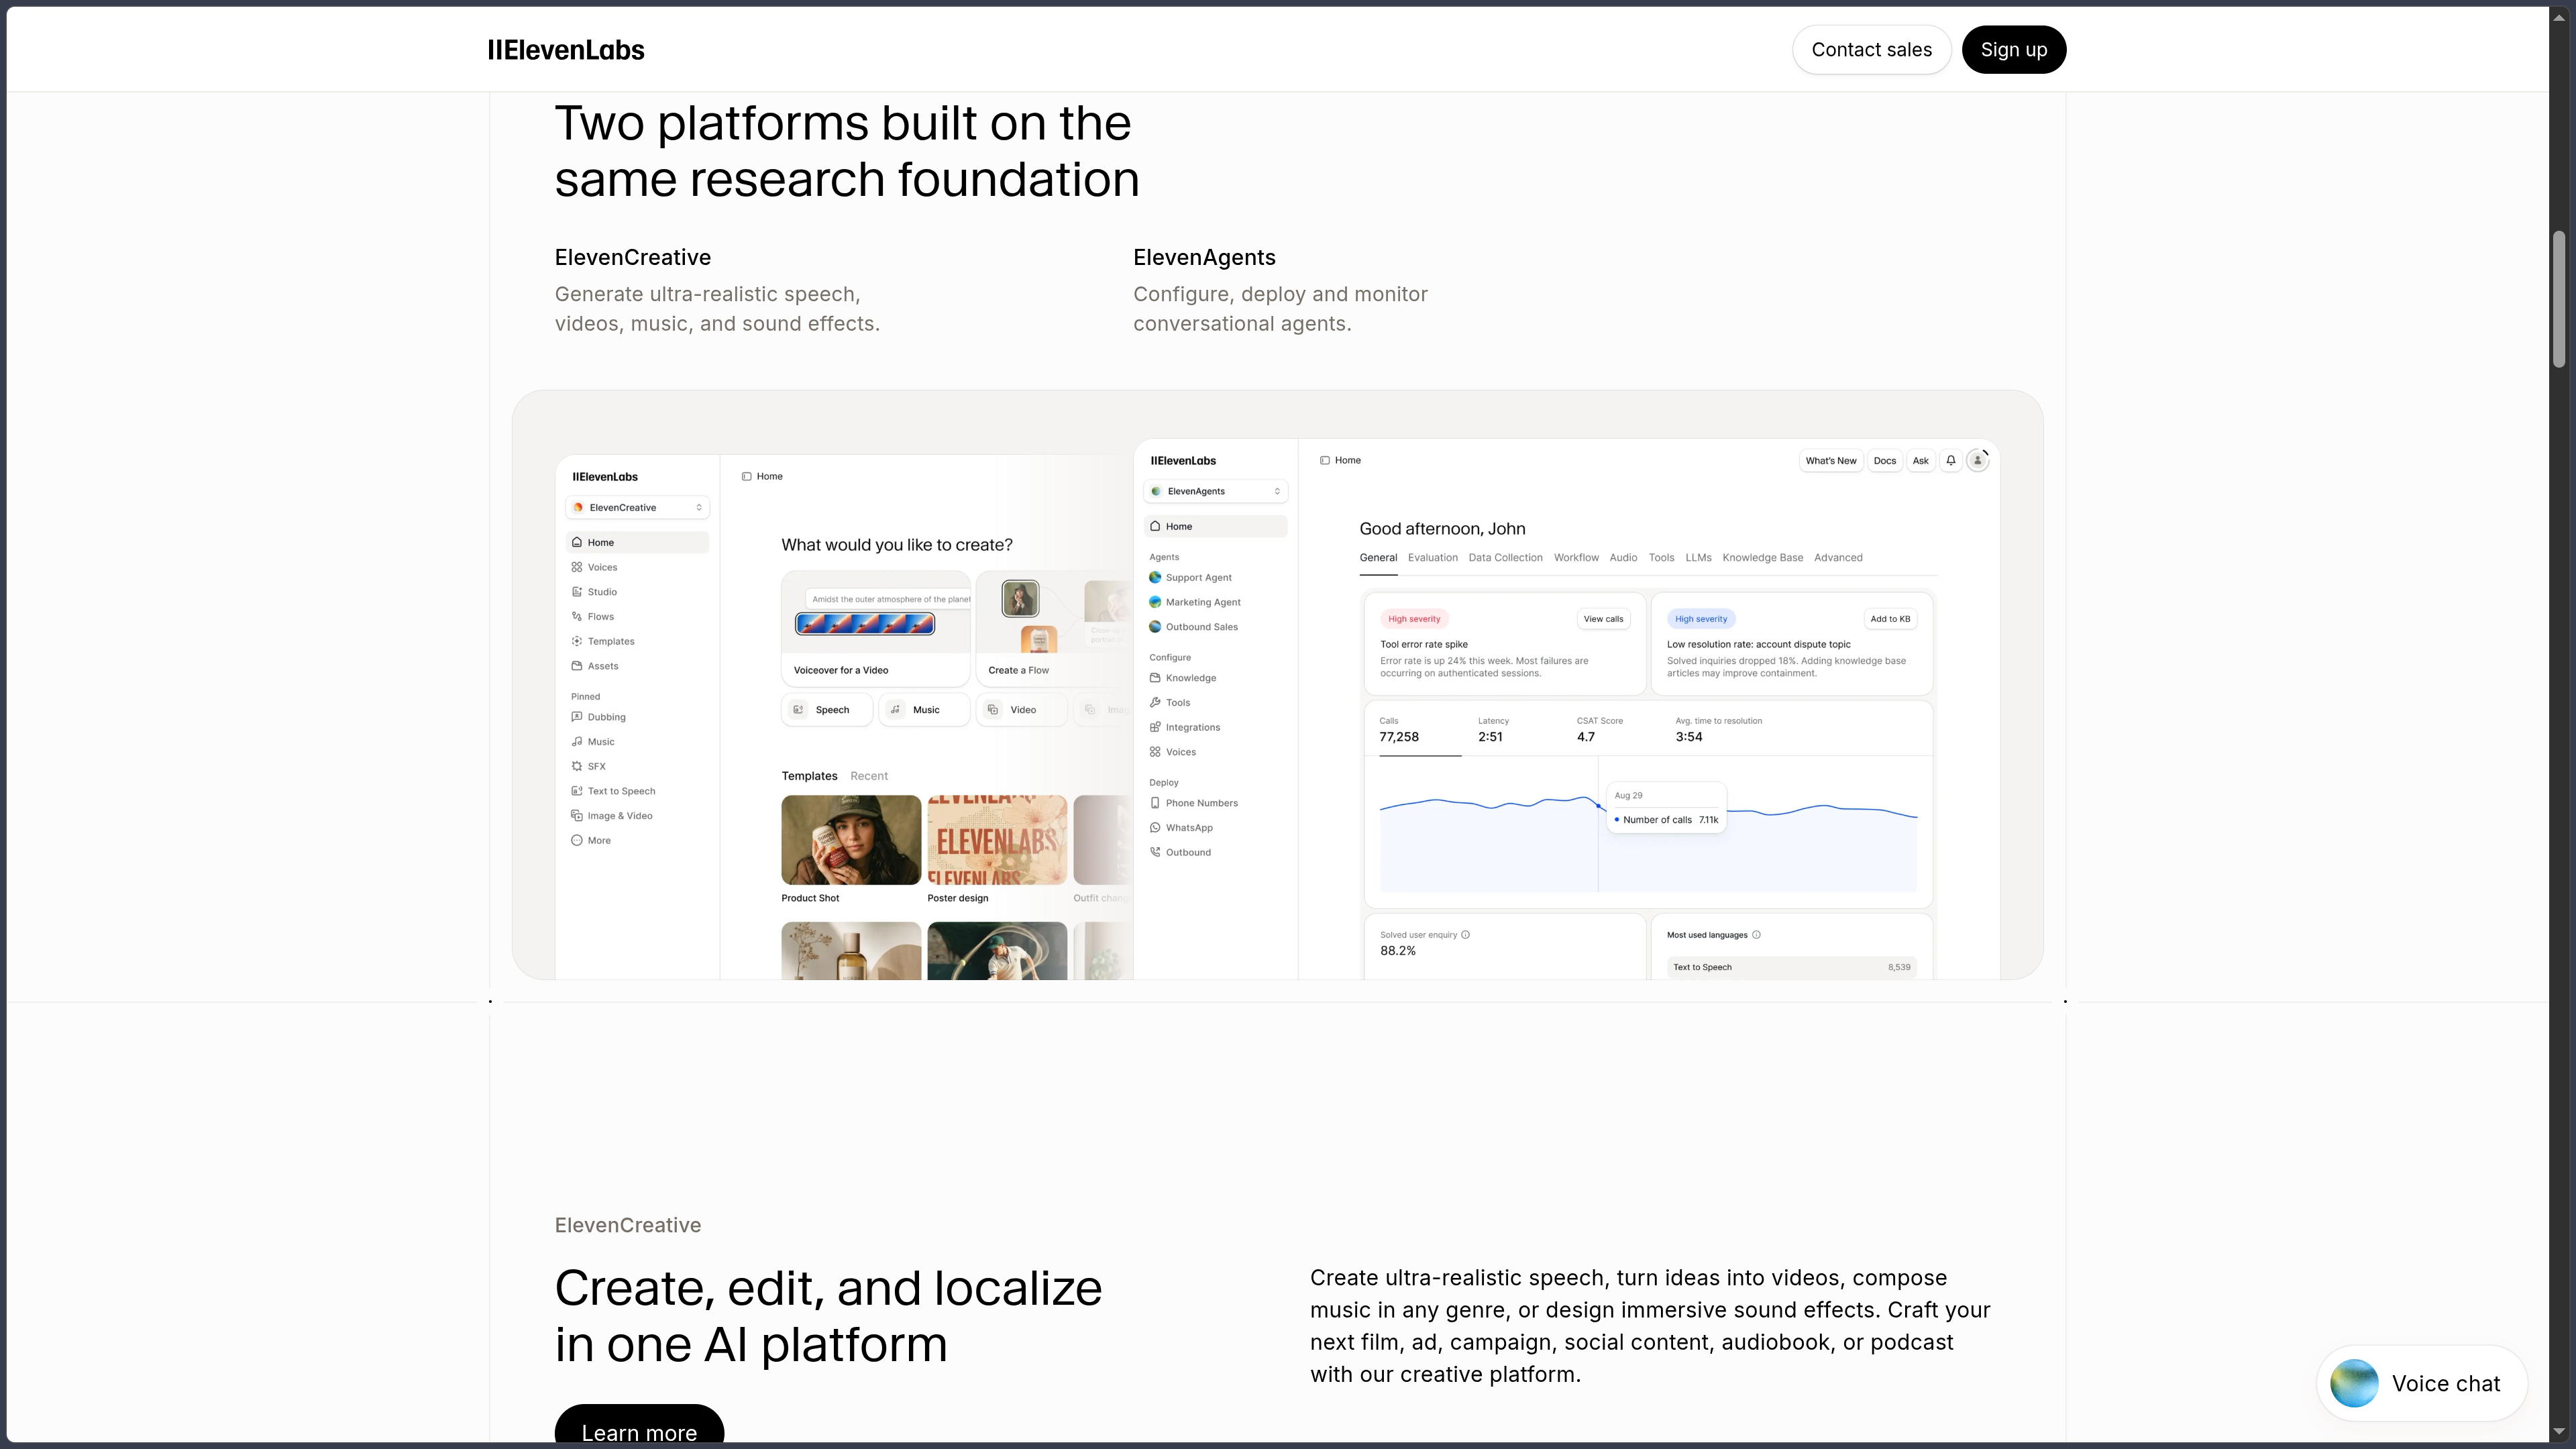Click the What's New button
2576x1449 pixels.
pos(1830,461)
